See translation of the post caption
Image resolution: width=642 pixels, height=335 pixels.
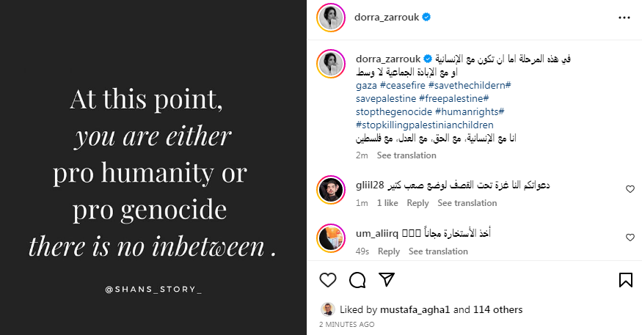coord(406,155)
